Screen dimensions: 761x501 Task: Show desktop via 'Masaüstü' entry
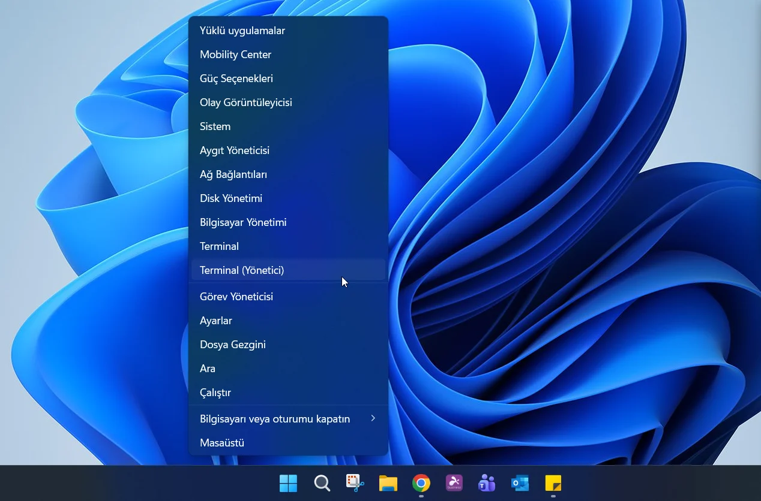pyautogui.click(x=289, y=443)
